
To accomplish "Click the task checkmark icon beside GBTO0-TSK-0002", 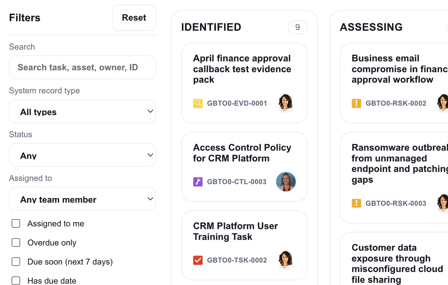I will click(198, 260).
